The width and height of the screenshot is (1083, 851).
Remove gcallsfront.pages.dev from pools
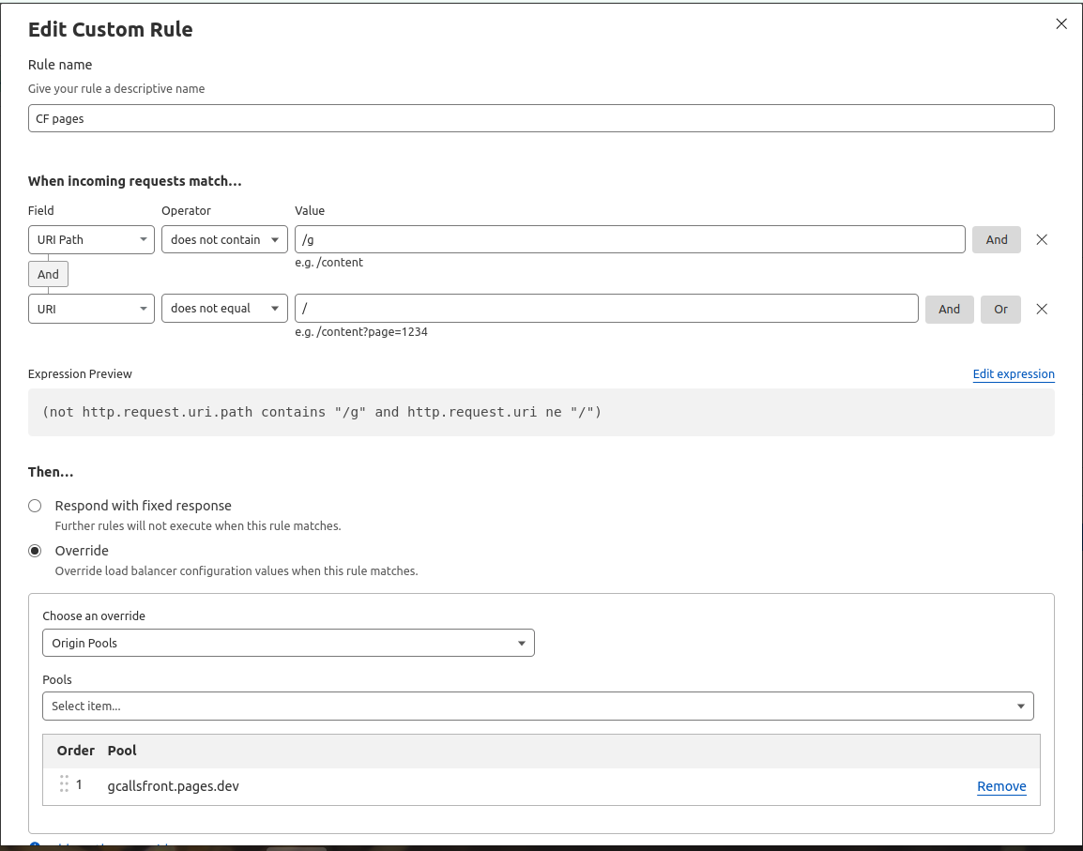1001,786
